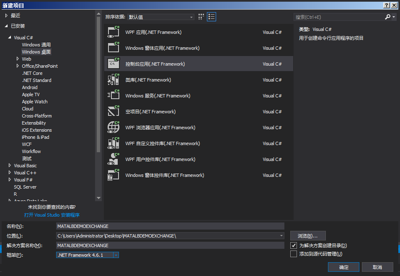
Task: Expand the Web node arrow
Action: (18, 59)
